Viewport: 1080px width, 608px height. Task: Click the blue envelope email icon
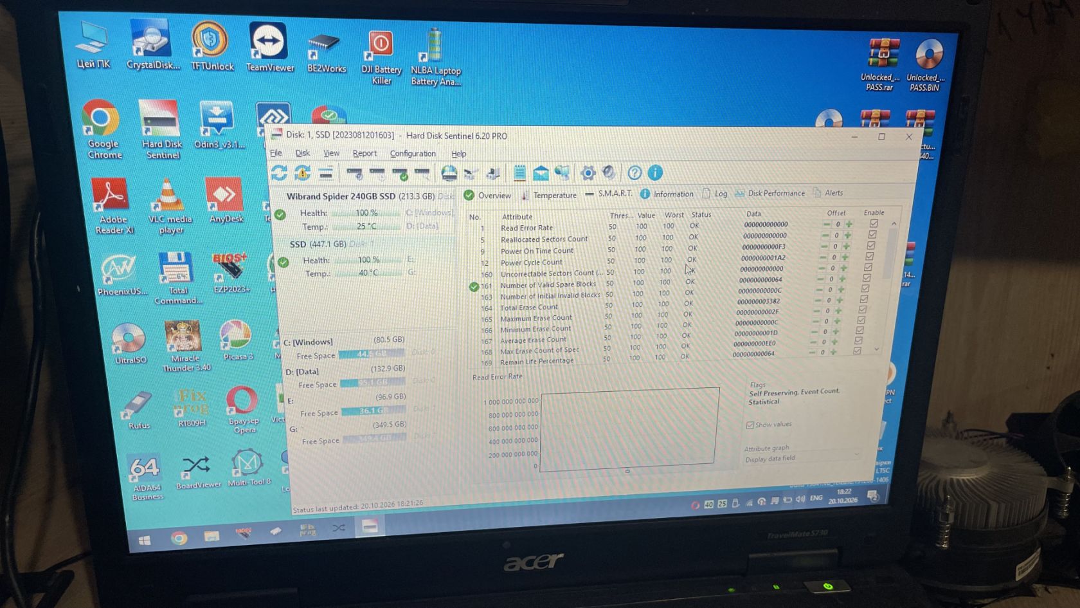click(x=541, y=172)
